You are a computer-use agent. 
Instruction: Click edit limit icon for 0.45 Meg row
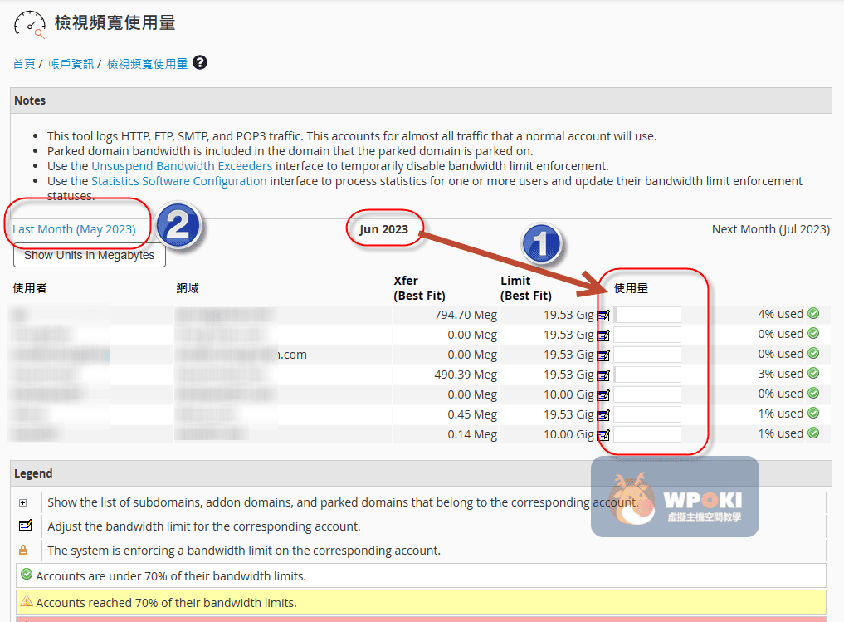[x=603, y=414]
